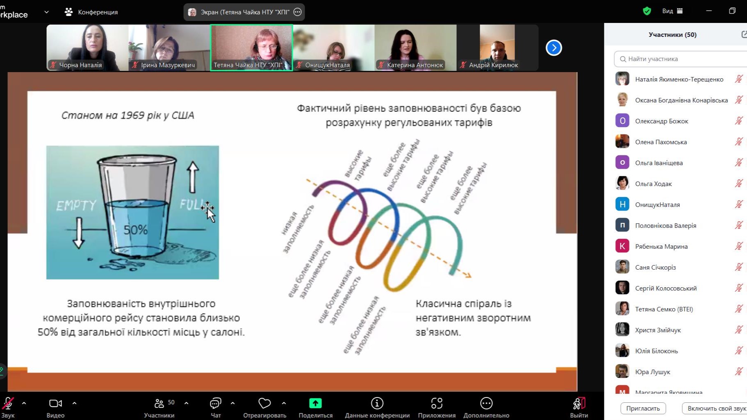Click the green security shield icon
Viewport: 747px width, 420px height.
[x=647, y=11]
